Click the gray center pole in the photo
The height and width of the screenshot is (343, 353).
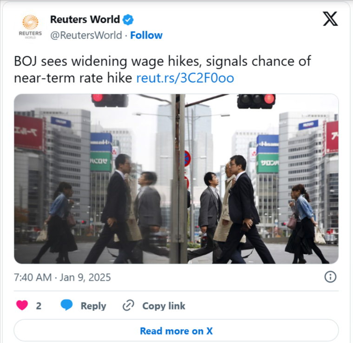(x=179, y=179)
